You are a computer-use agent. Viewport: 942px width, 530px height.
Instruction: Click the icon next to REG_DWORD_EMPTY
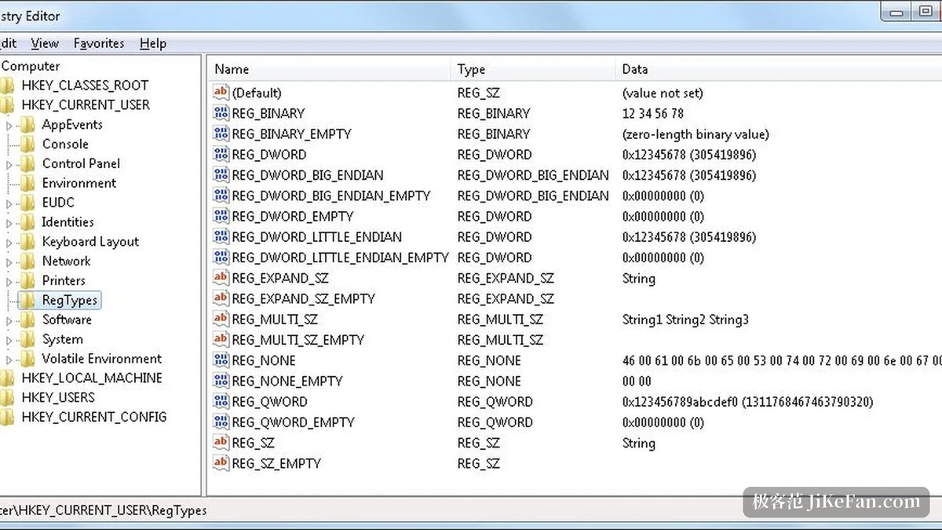pyautogui.click(x=221, y=216)
